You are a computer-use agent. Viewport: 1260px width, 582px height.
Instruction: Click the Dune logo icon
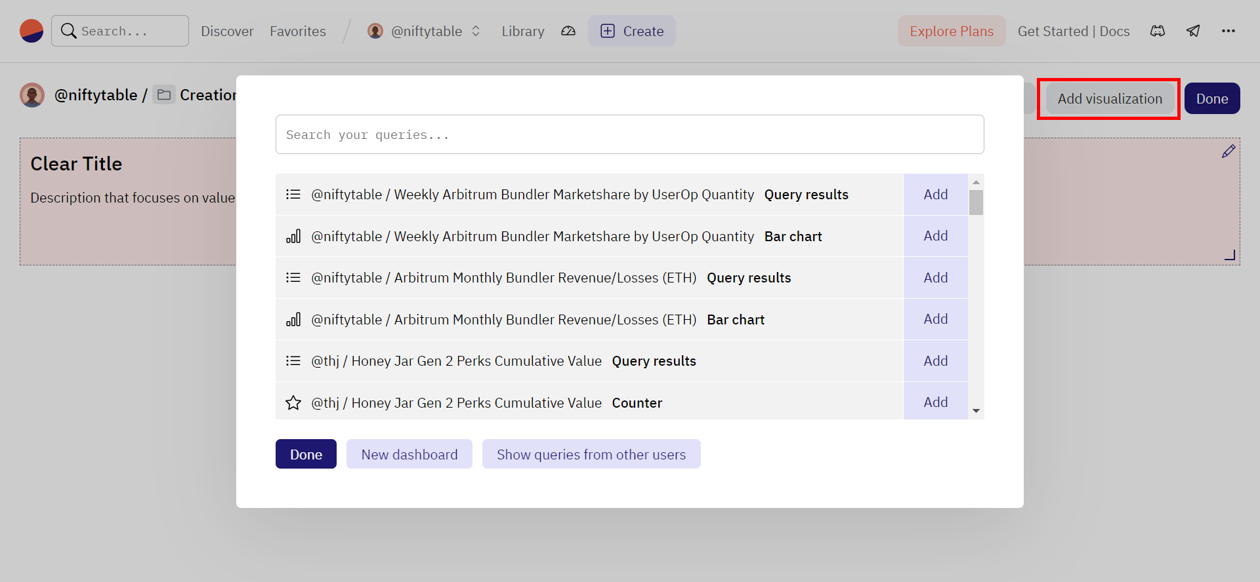point(31,31)
